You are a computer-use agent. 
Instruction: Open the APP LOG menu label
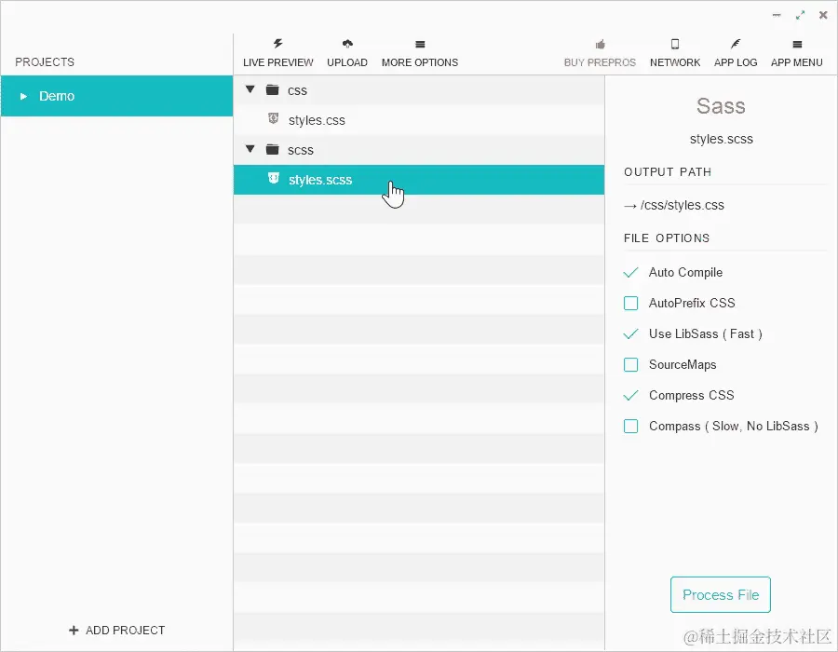[x=736, y=62]
